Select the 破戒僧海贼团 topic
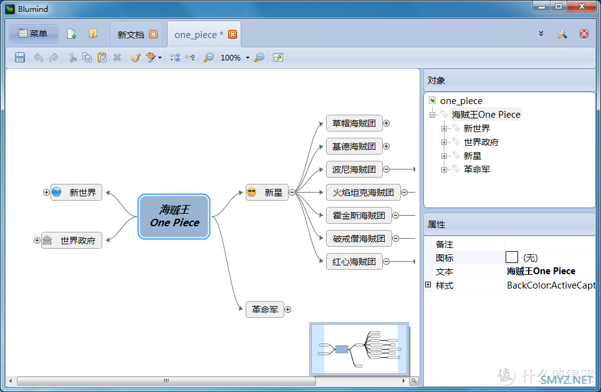Image resolution: width=601 pixels, height=392 pixels. (358, 238)
